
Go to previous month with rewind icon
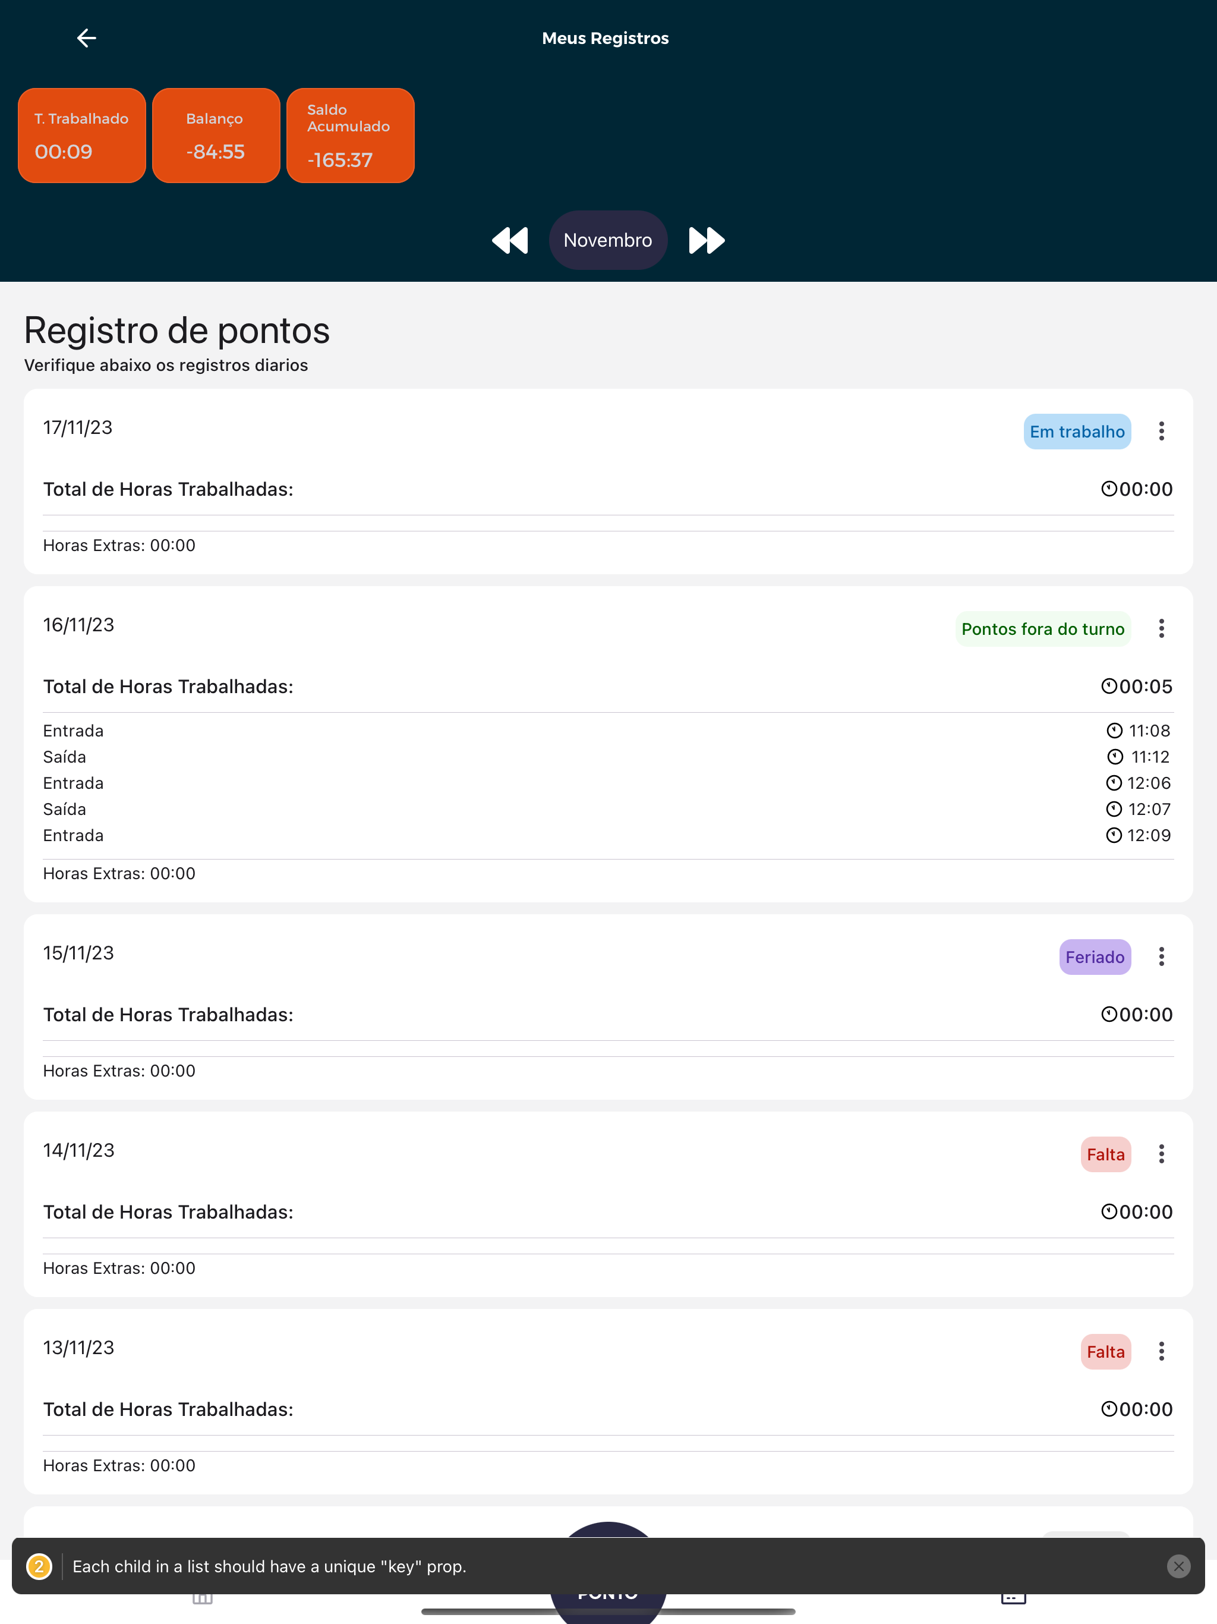tap(510, 240)
